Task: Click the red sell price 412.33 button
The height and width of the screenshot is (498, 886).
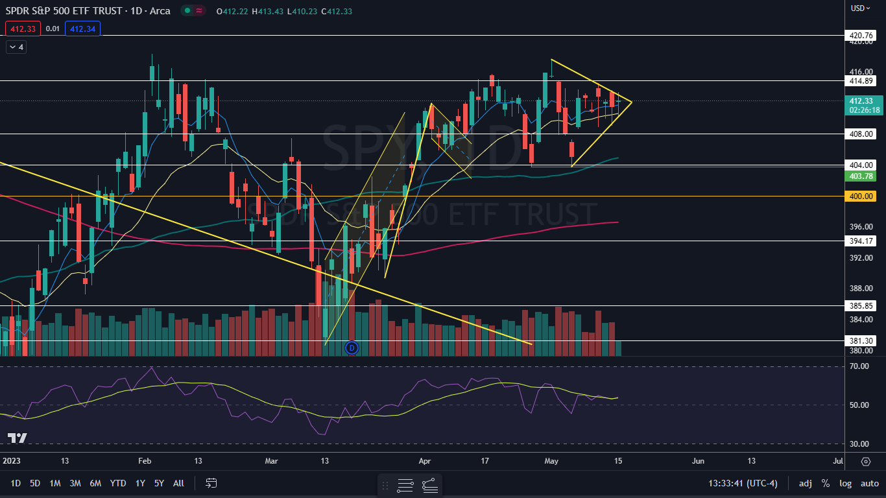Action: [23, 29]
